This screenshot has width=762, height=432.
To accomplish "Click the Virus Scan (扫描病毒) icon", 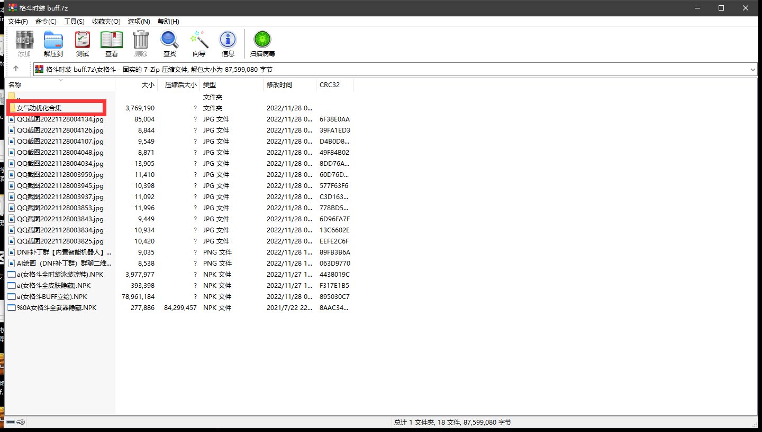I will (x=262, y=43).
